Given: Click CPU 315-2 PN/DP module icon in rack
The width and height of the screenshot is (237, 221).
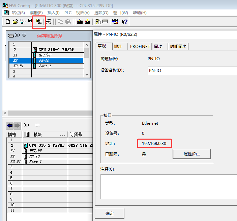Looking at the screenshot, I should [x=35, y=50].
